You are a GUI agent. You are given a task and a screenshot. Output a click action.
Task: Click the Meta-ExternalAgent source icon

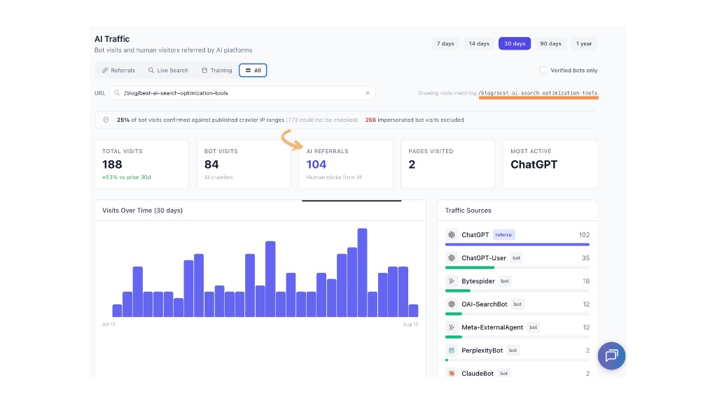(452, 327)
